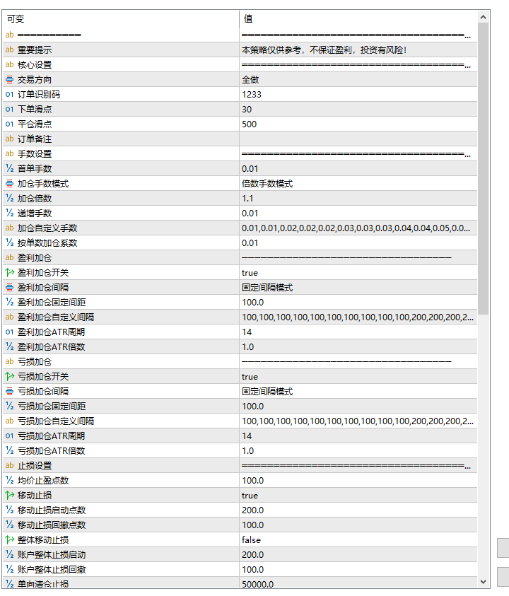Click the empty 订单备注 value field
The width and height of the screenshot is (509, 596).
[358, 139]
